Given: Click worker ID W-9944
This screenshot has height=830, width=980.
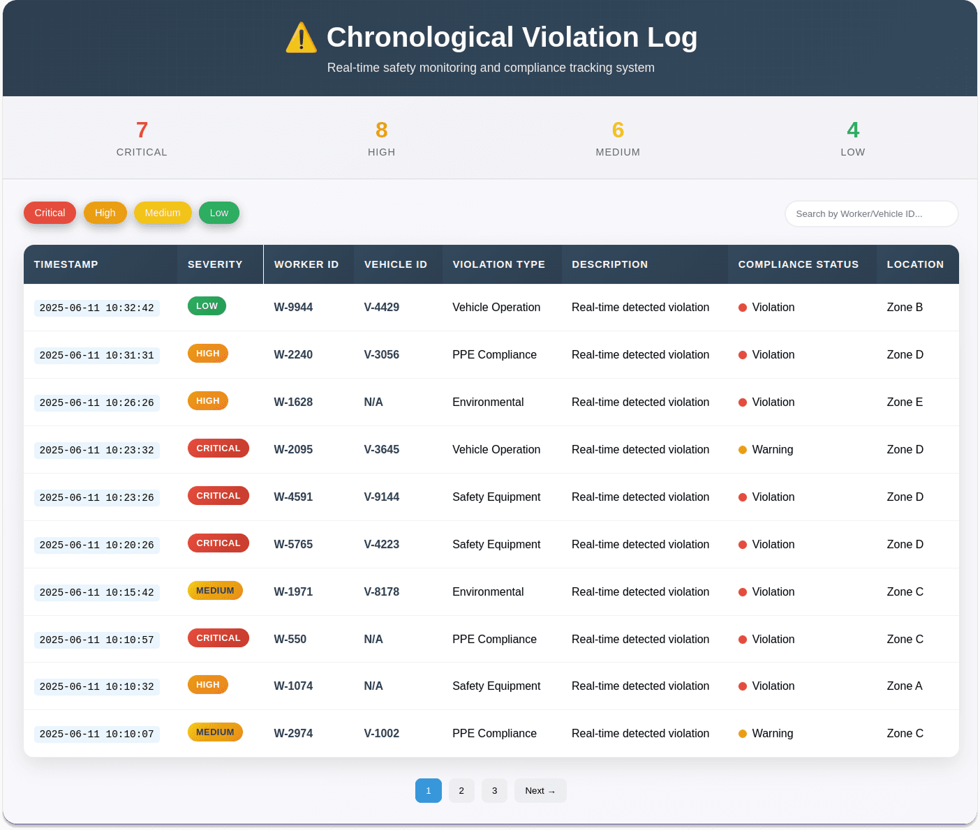Looking at the screenshot, I should (293, 308).
